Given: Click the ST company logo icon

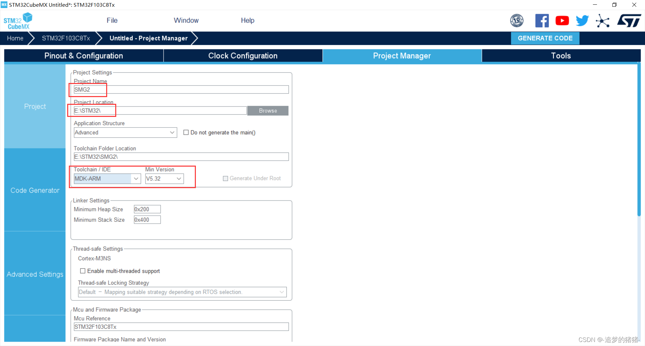Looking at the screenshot, I should click(629, 21).
